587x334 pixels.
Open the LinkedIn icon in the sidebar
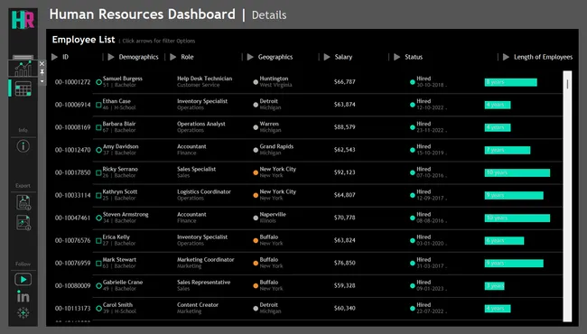23,297
